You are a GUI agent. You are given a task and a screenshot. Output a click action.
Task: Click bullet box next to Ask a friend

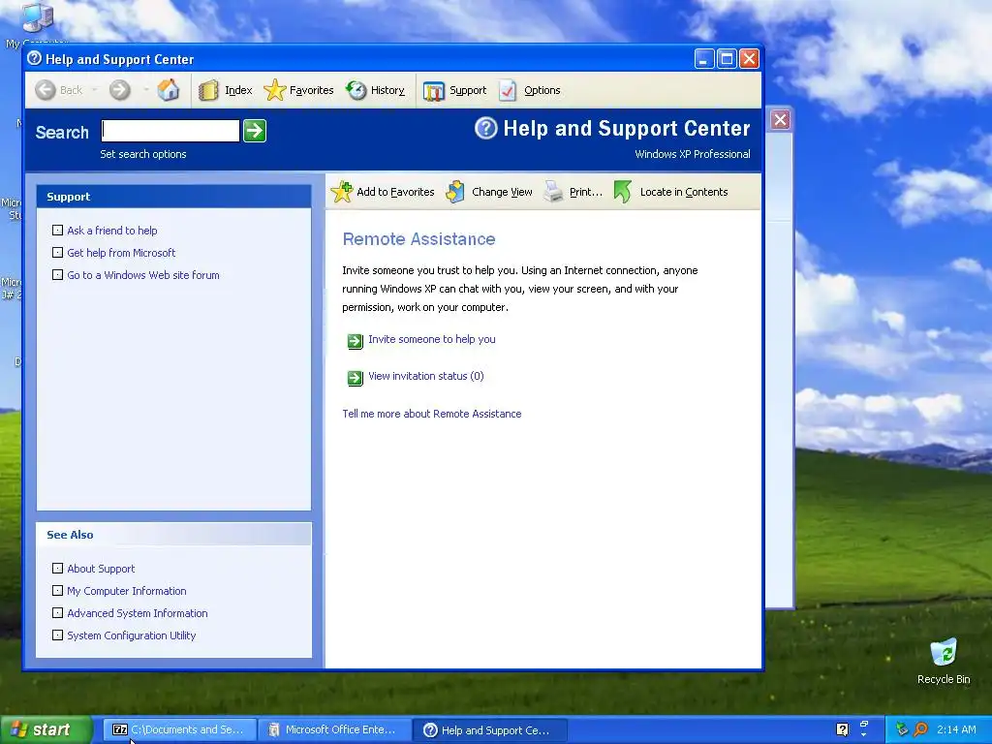pos(57,230)
